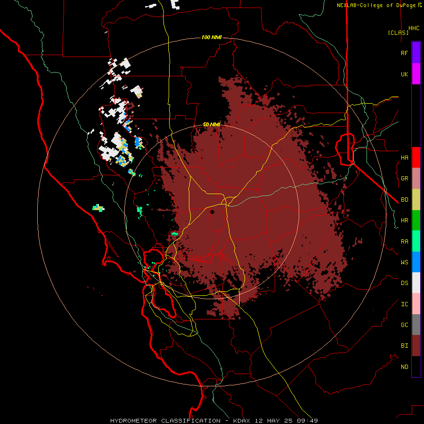Image resolution: width=424 pixels, height=424 pixels.
Task: Click the UK legend label
Action: click(404, 74)
